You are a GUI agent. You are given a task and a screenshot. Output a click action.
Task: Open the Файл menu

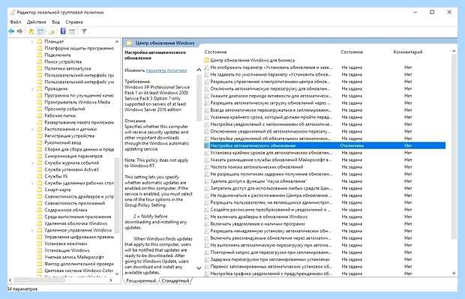click(x=16, y=22)
